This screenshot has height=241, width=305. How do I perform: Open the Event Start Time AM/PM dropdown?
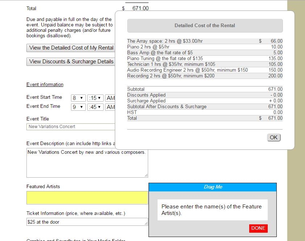(x=110, y=98)
